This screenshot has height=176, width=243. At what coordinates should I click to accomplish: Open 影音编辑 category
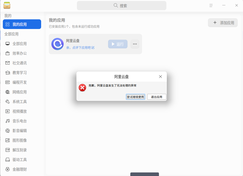(x=22, y=131)
